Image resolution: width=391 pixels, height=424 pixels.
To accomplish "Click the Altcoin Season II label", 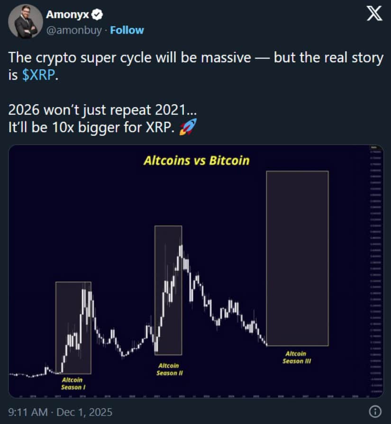I will [x=169, y=369].
